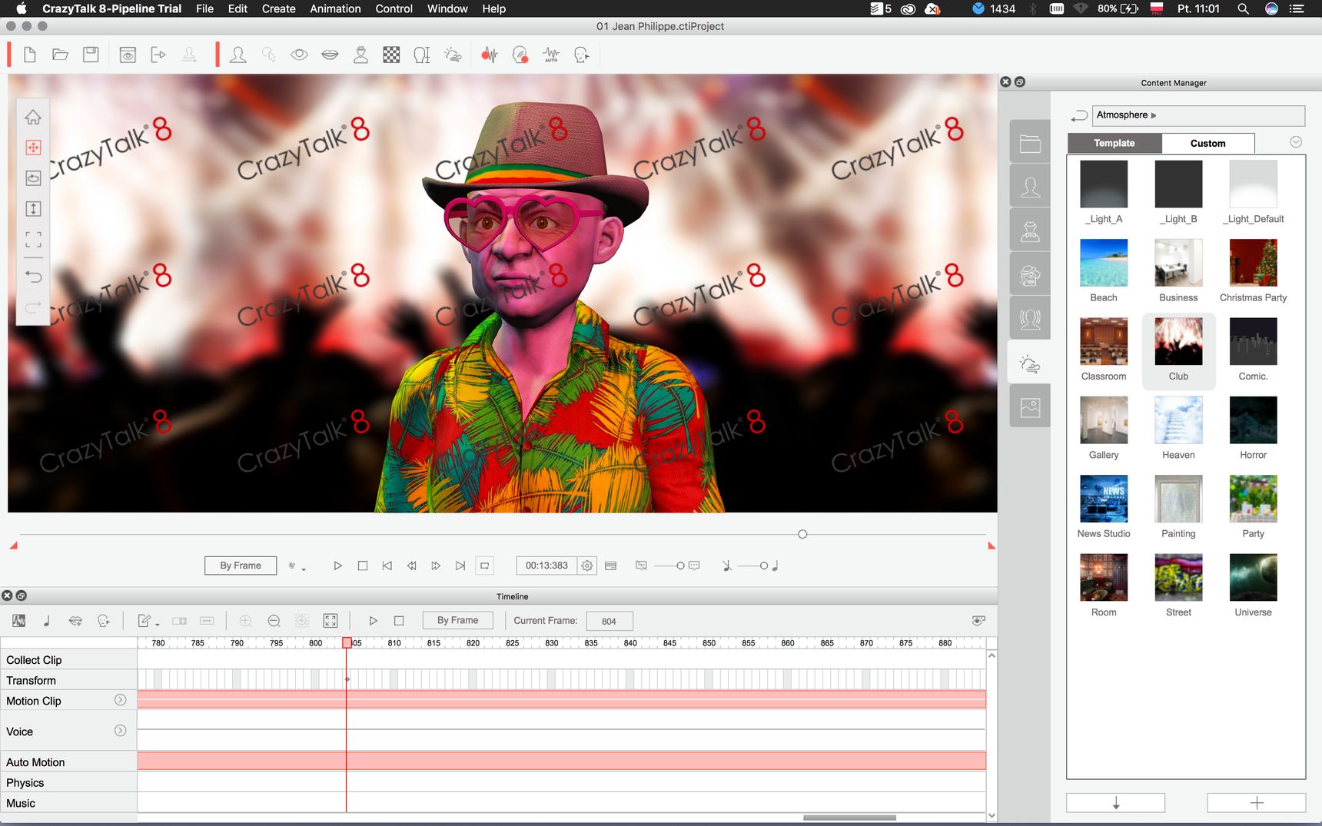
Task: Switch to the Custom tab
Action: [x=1208, y=143]
